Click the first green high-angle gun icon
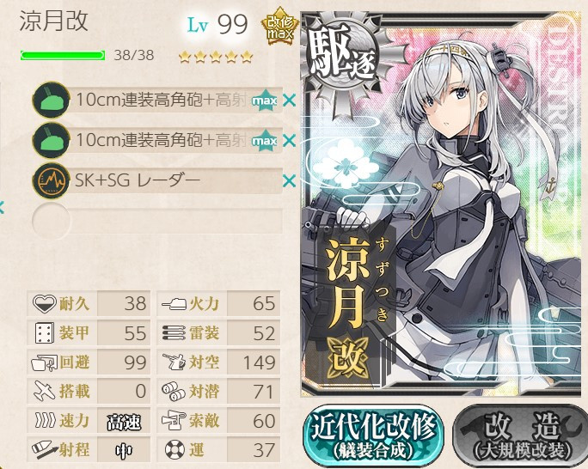588x469 pixels. pyautogui.click(x=52, y=100)
